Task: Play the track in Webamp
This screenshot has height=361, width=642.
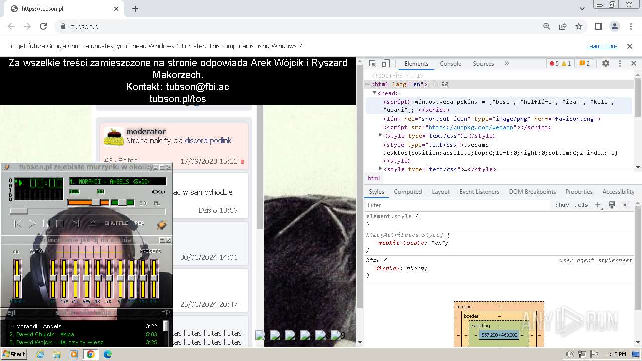Action: (32, 223)
